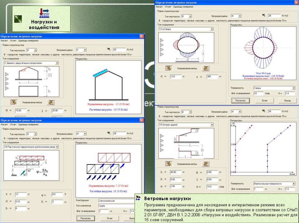Image resolution: width=299 pixels, height=223 pixels.
Task: Click the Нагрузки и воздействия load arrows icon
Action: pos(44,13)
